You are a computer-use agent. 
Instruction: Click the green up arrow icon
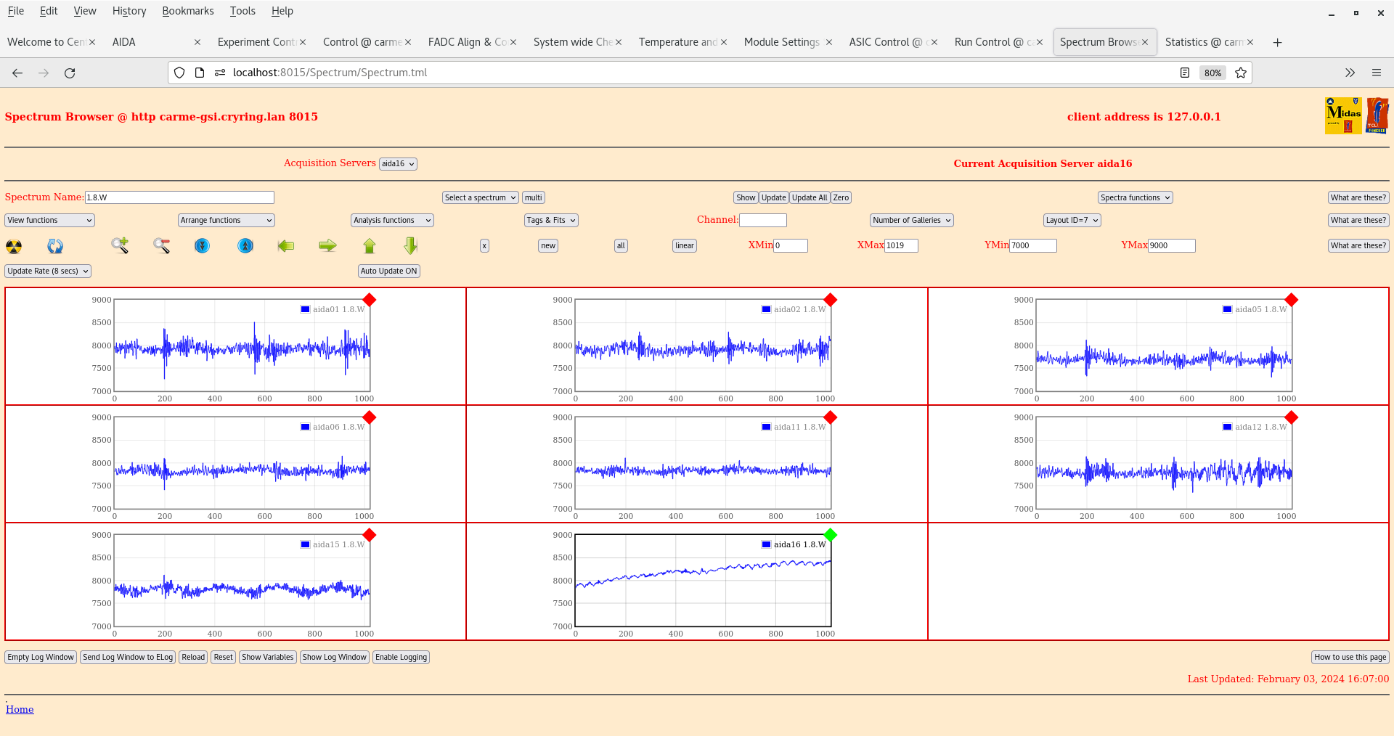[x=370, y=246]
